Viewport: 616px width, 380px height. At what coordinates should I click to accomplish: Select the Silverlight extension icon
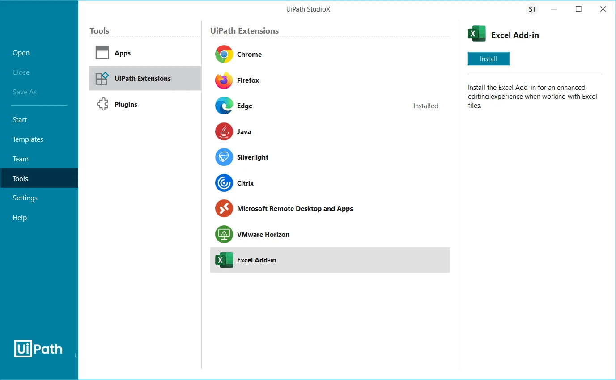coord(224,157)
